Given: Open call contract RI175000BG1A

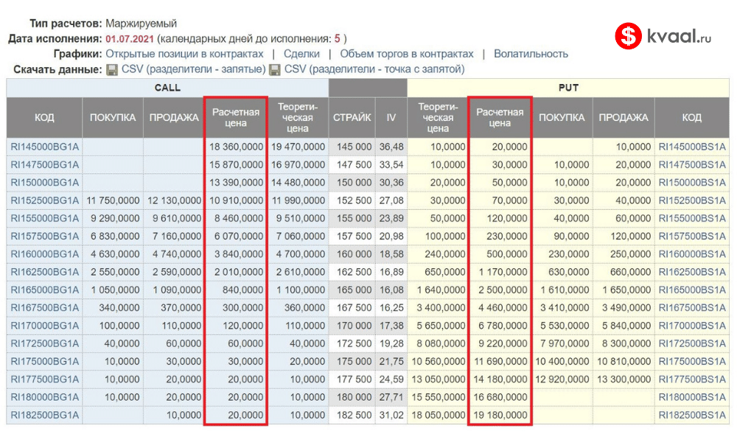Looking at the screenshot, I should [45, 361].
